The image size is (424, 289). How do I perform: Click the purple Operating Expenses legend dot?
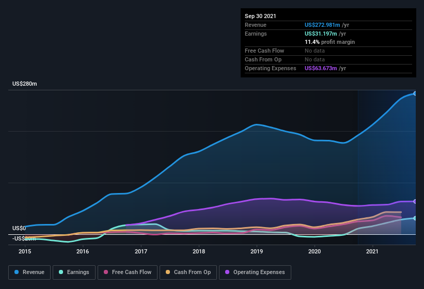point(228,272)
